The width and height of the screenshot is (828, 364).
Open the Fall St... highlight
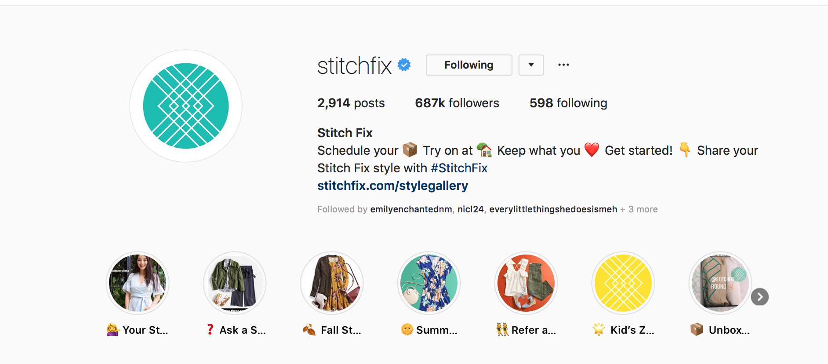332,283
